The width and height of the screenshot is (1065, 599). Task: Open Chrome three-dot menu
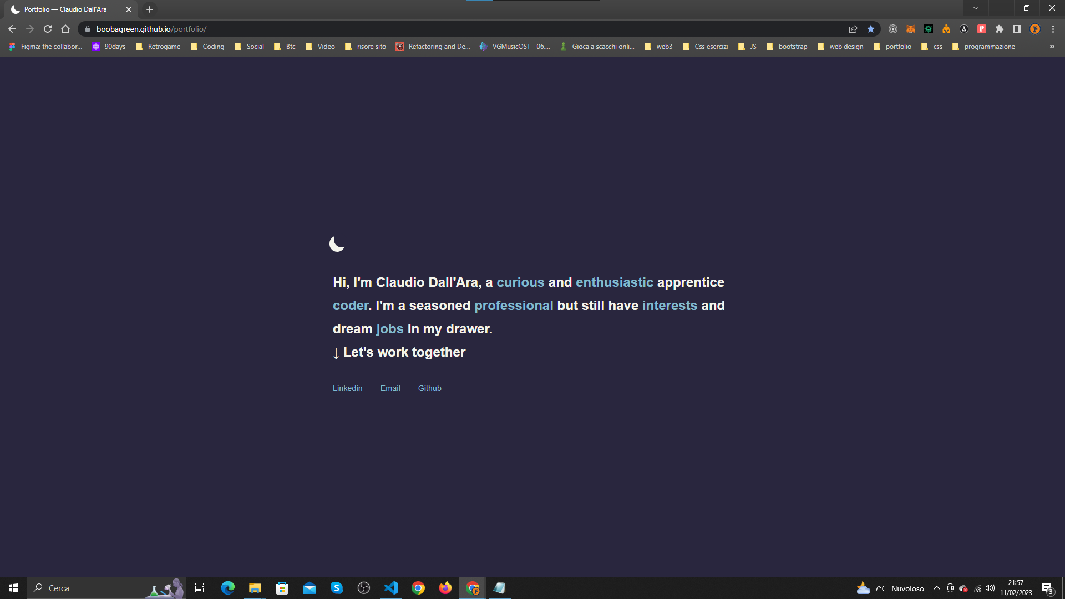(x=1053, y=29)
